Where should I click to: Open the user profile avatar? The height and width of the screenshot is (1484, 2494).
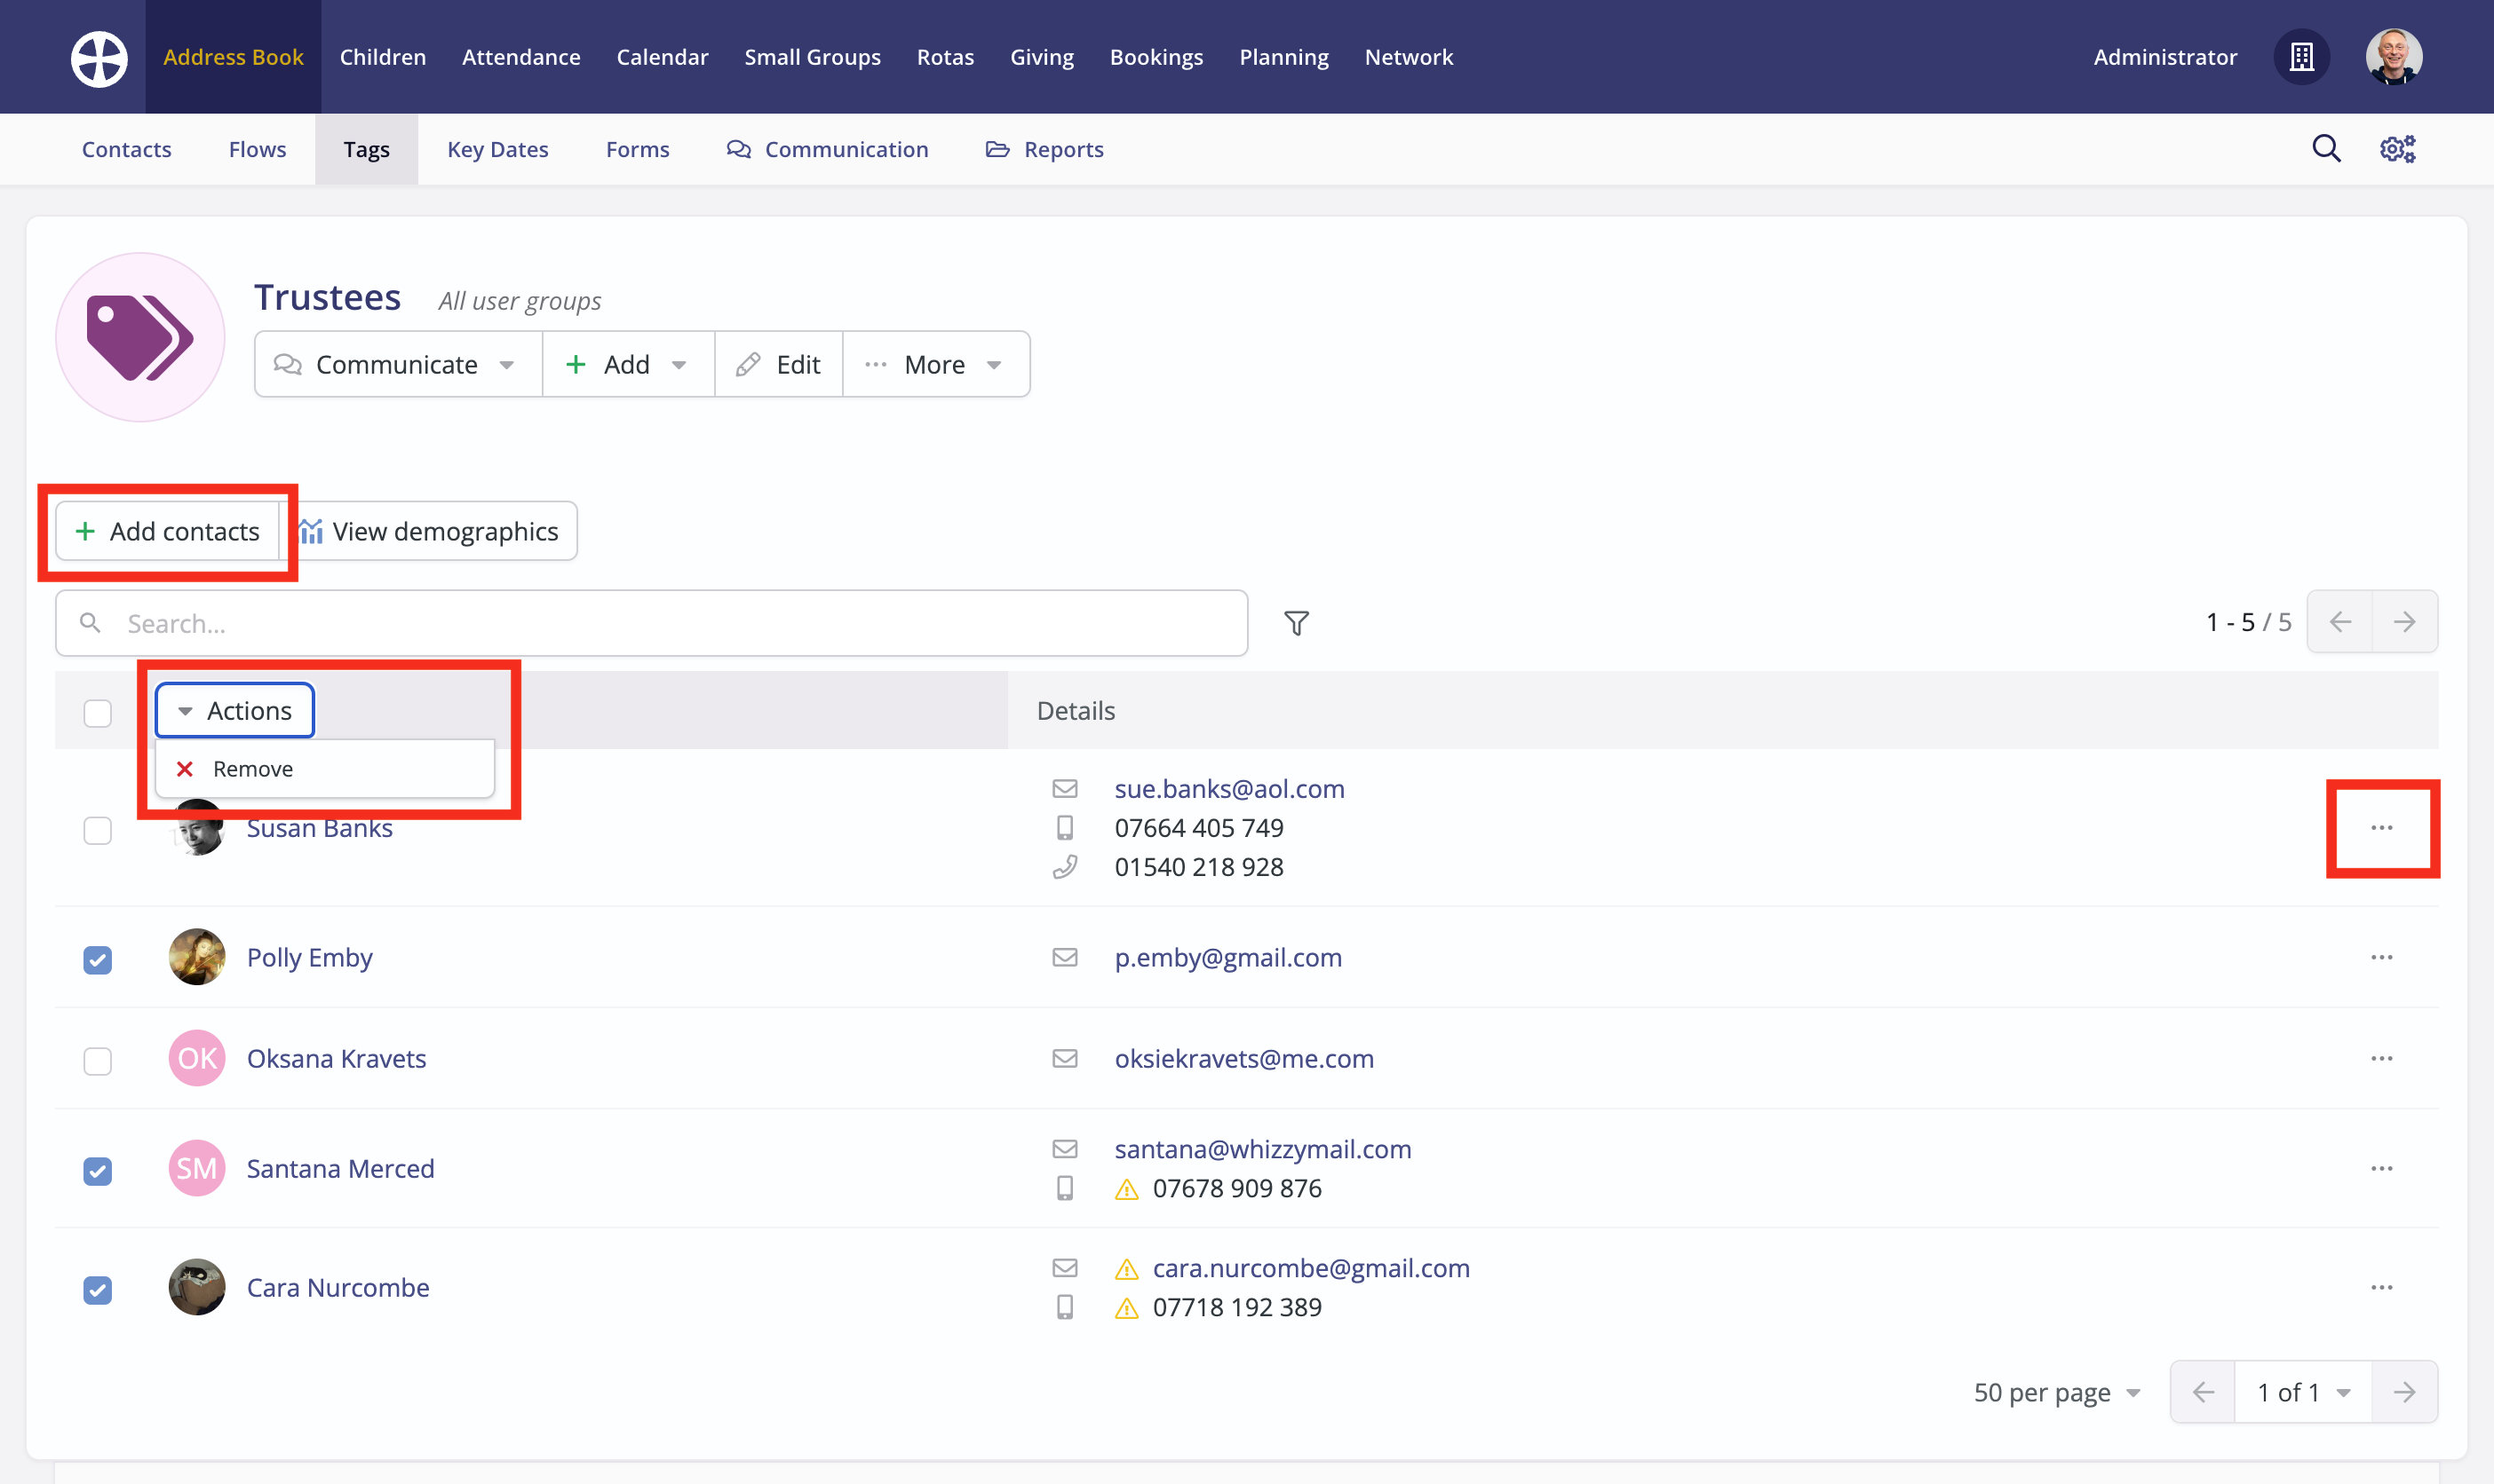tap(2393, 57)
